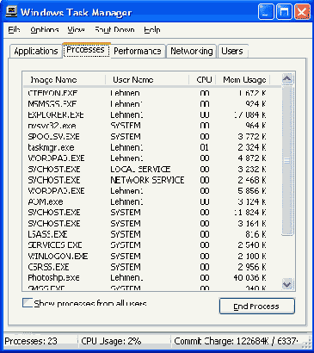Select WORDPAD.EXE using 5,856 K
This screenshot has height=353, width=314.
click(x=152, y=191)
